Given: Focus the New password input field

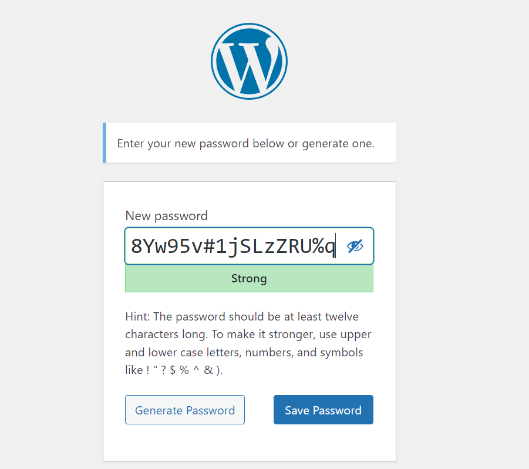Looking at the screenshot, I should (235, 247).
